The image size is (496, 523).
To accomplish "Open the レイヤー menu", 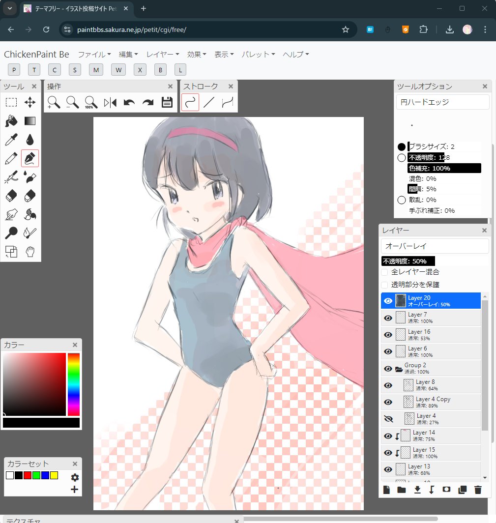I will pos(163,54).
